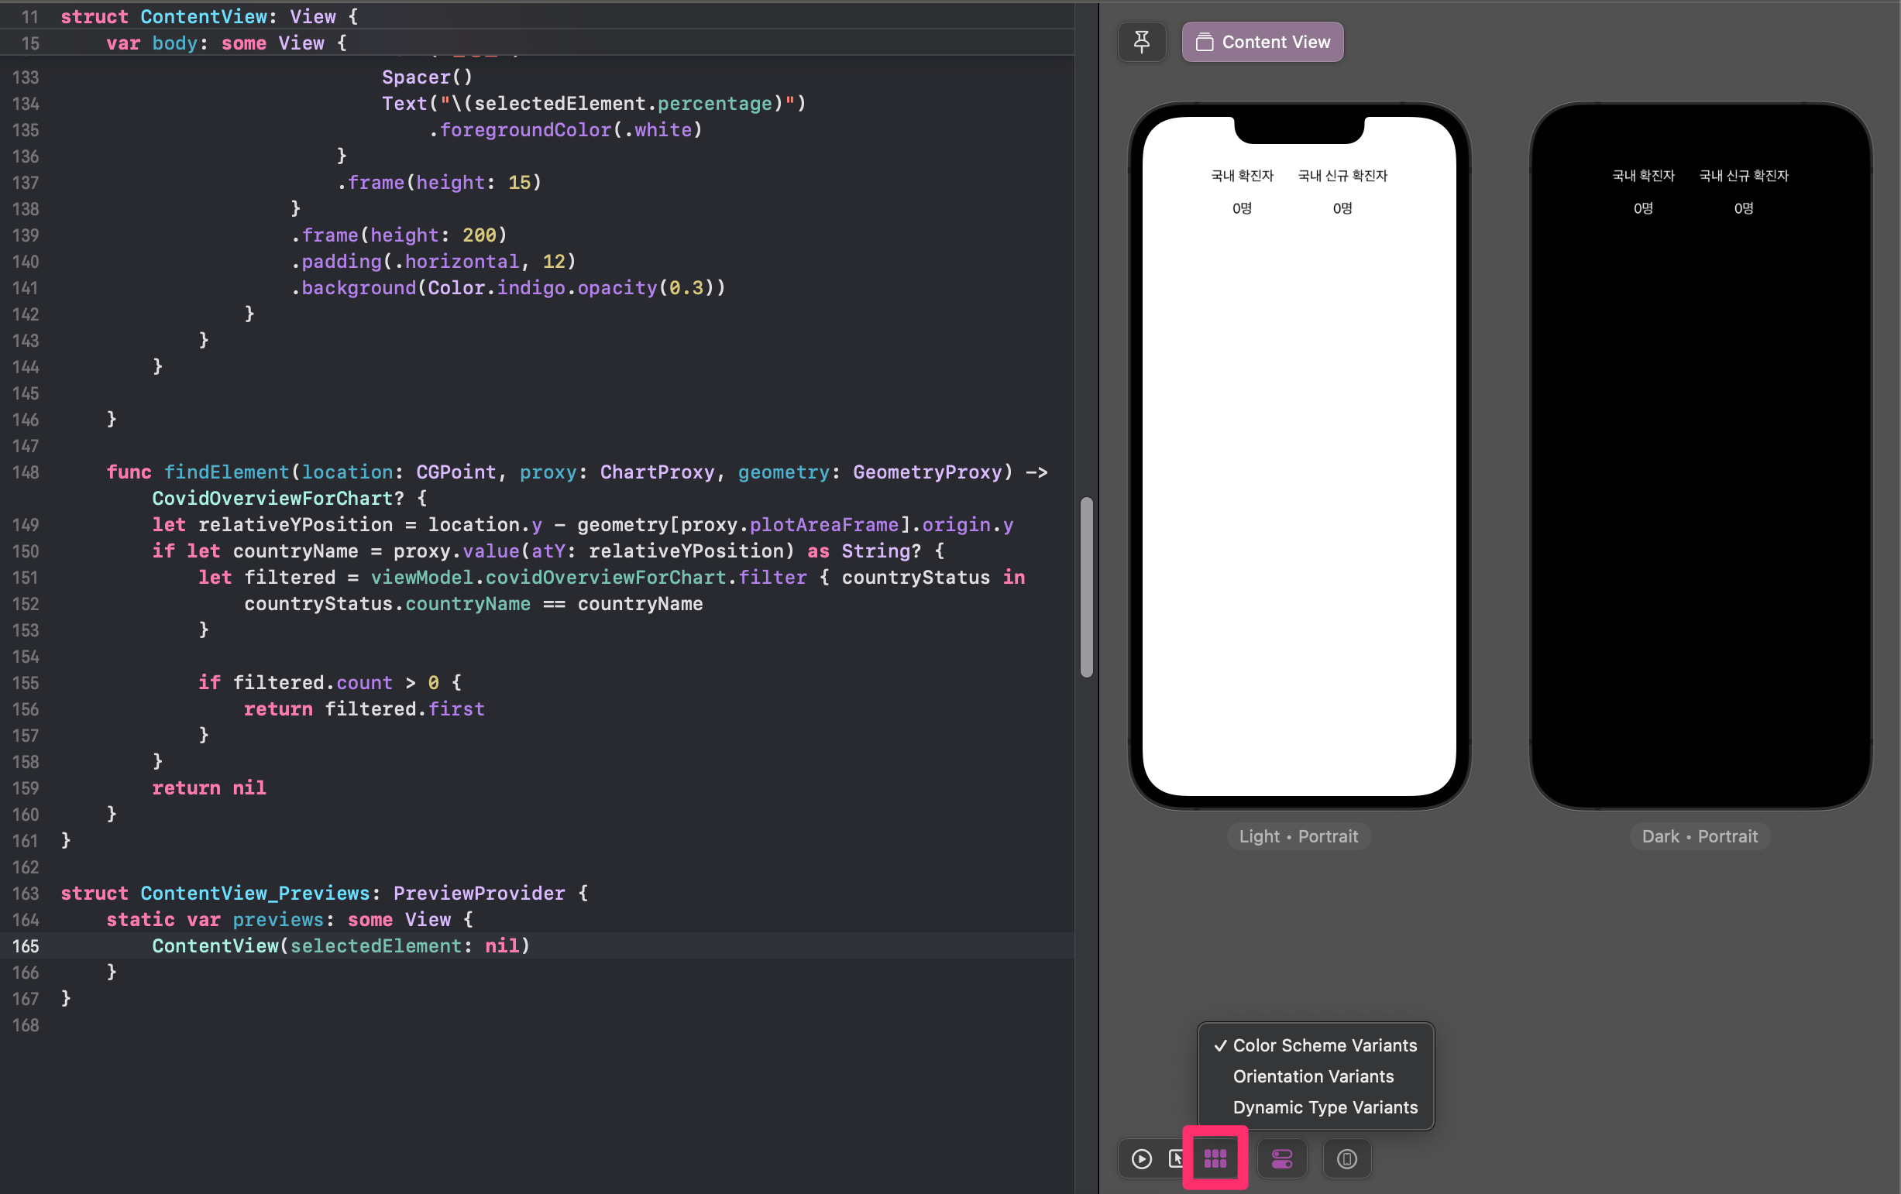
Task: Click 'selectedElement.percentage' on line 134
Action: (622, 105)
